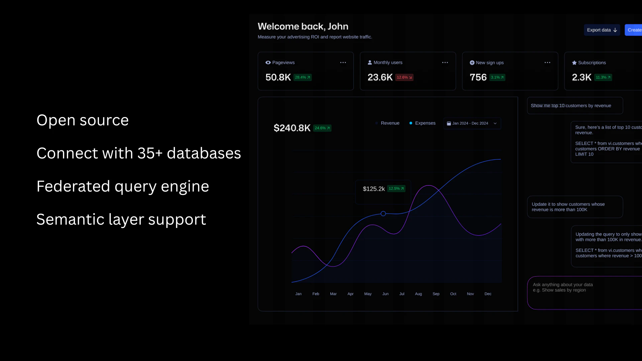The height and width of the screenshot is (361, 642).
Task: Click the star icon on the Subscriptions card
Action: 574,63
